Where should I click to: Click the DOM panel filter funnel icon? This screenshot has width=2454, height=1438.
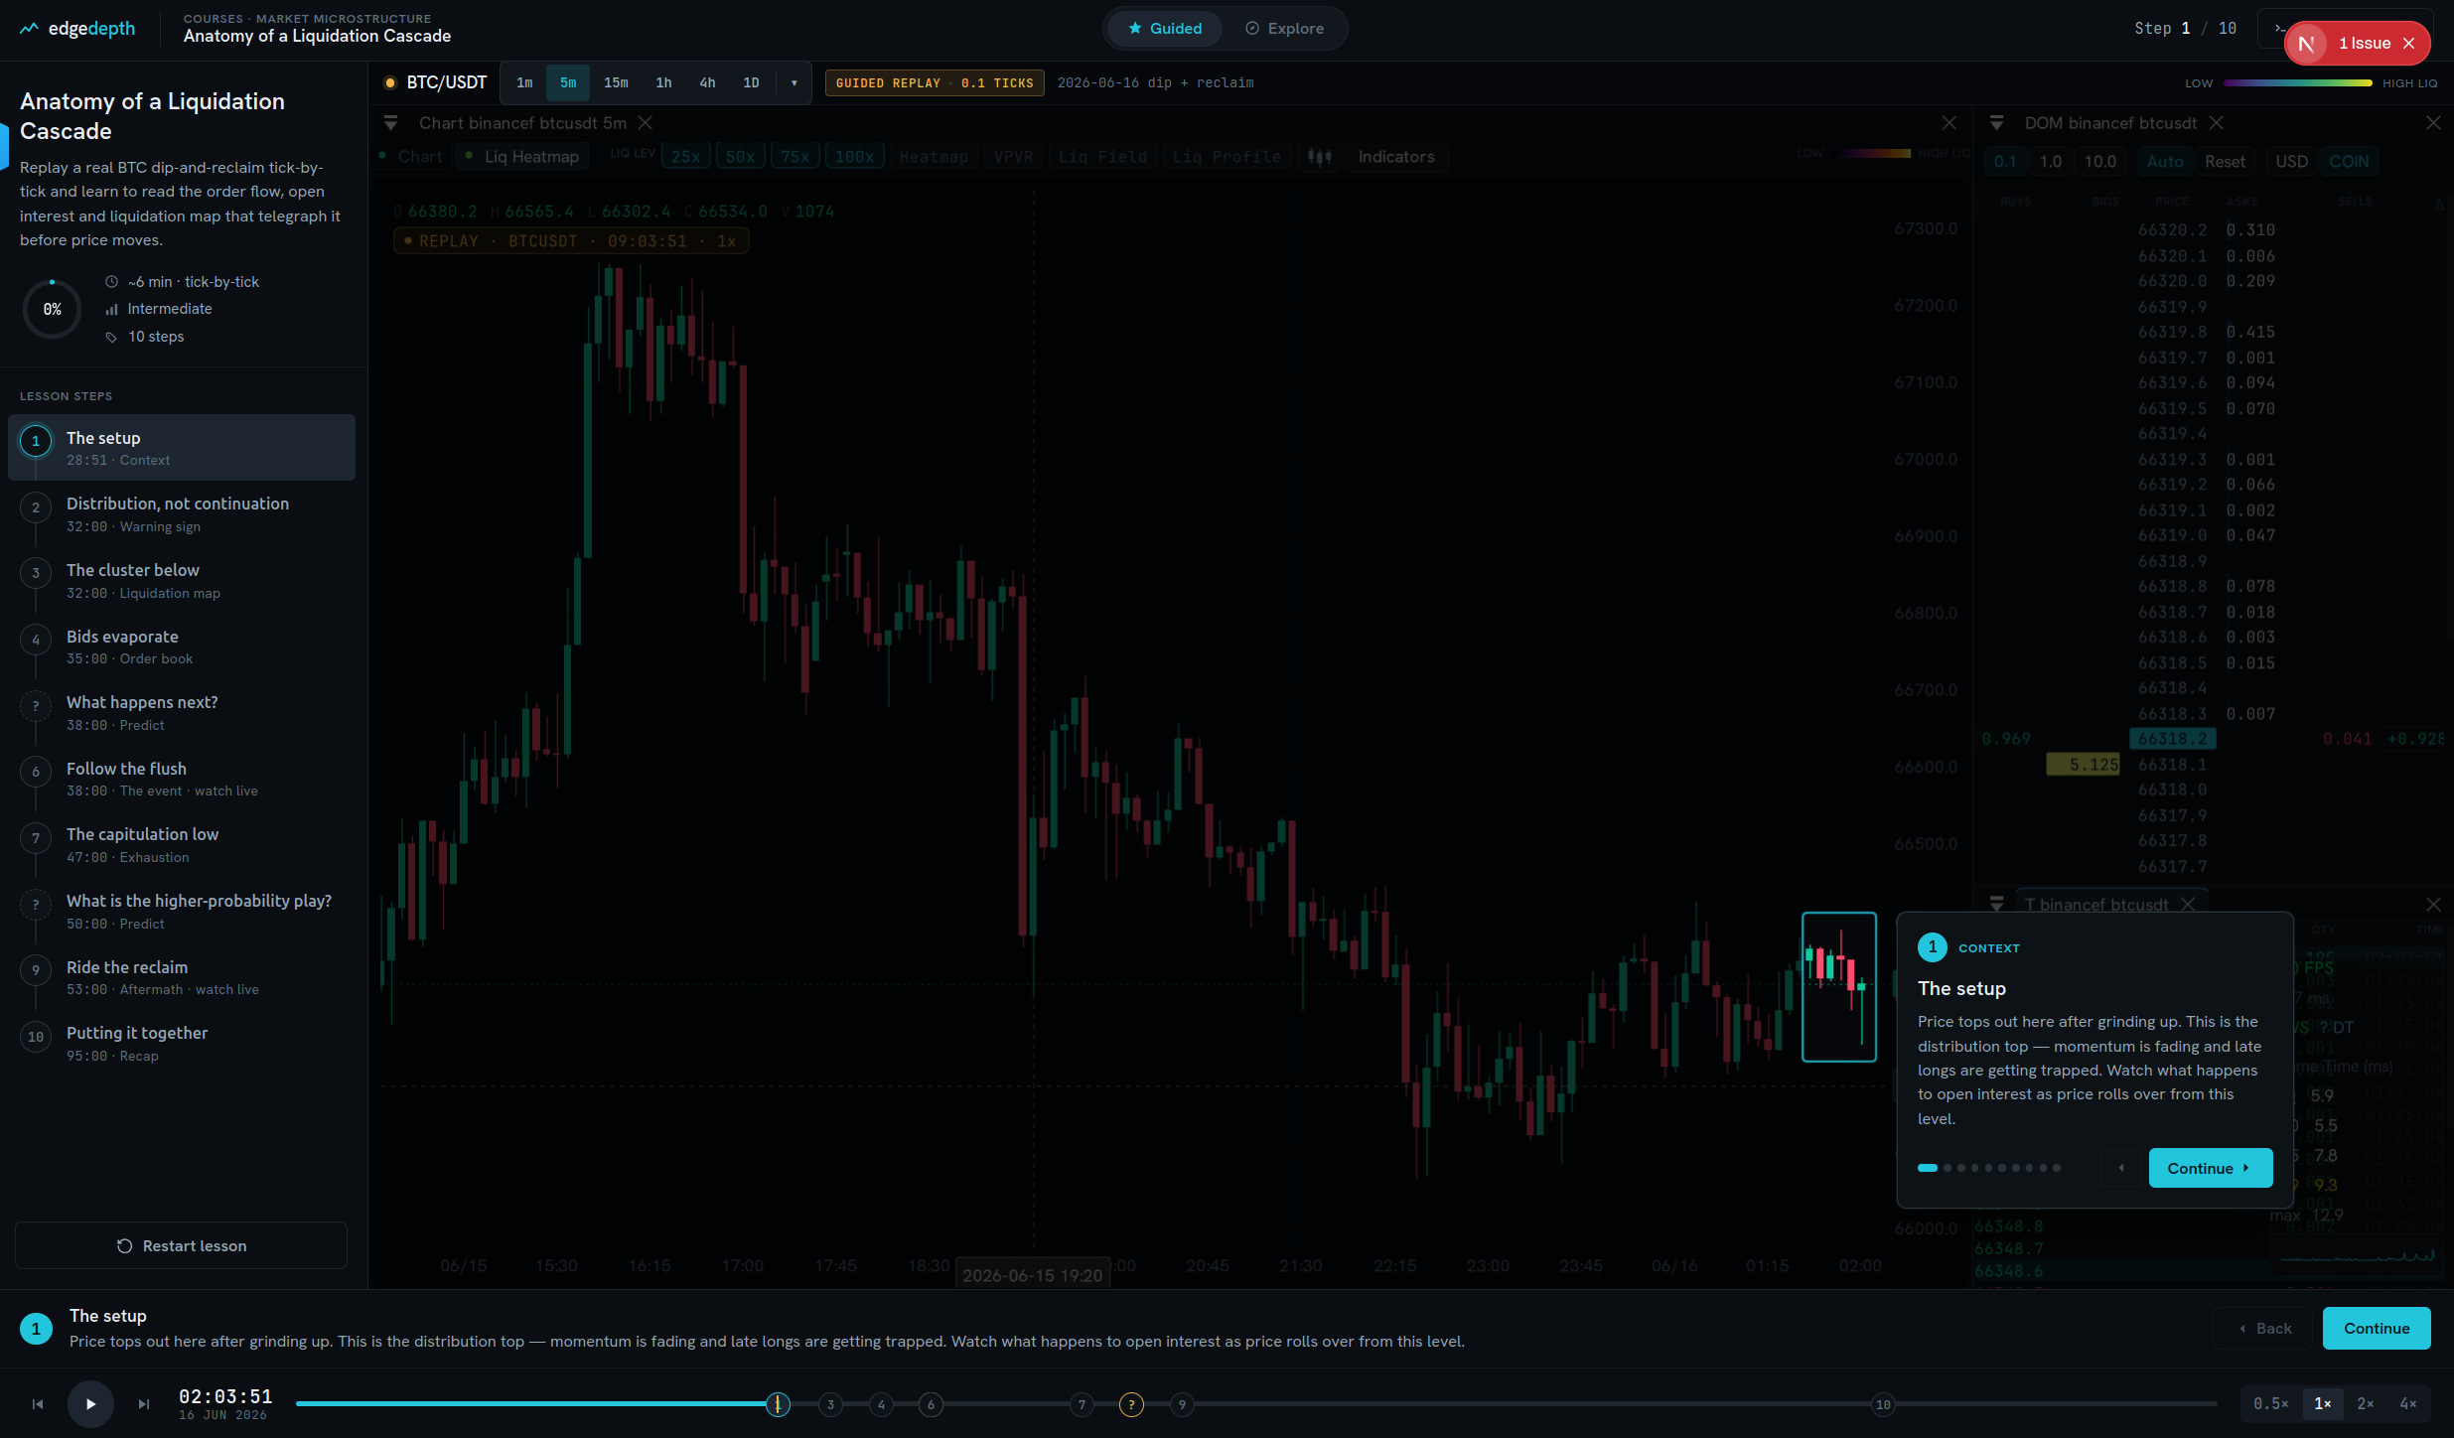point(1996,123)
